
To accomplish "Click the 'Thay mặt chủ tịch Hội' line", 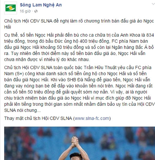I will pyautogui.click(x=58, y=118).
